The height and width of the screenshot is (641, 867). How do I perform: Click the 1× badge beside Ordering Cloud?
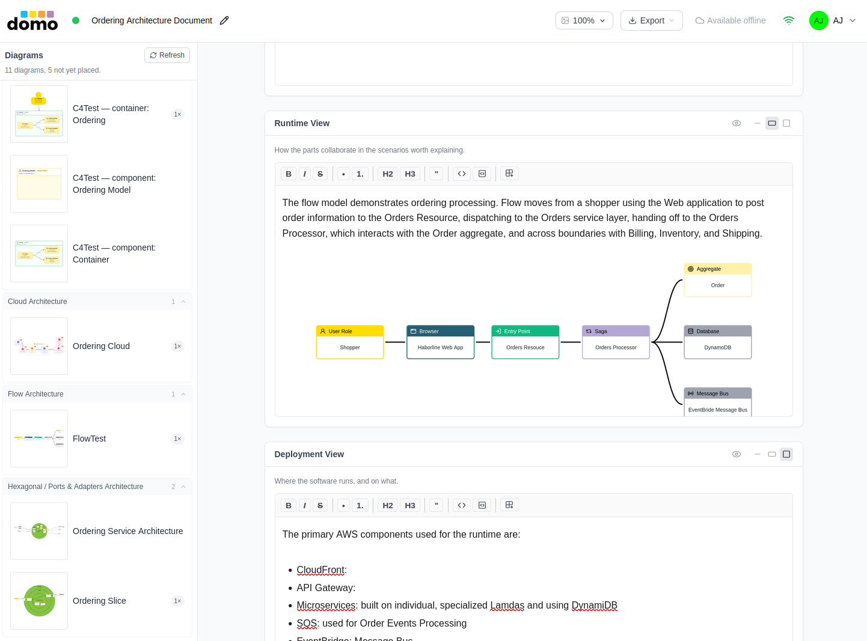(x=177, y=346)
